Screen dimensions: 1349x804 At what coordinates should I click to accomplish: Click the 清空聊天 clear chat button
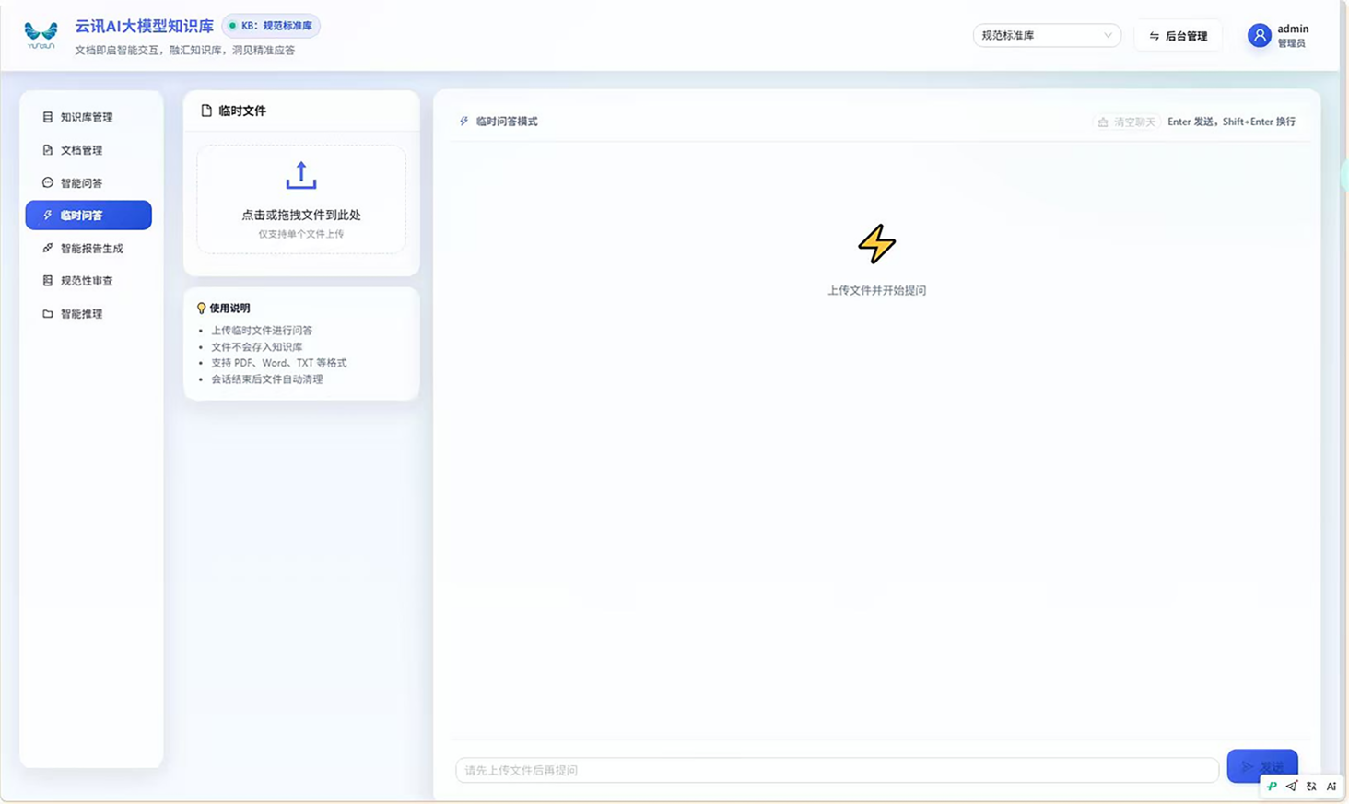click(x=1126, y=122)
